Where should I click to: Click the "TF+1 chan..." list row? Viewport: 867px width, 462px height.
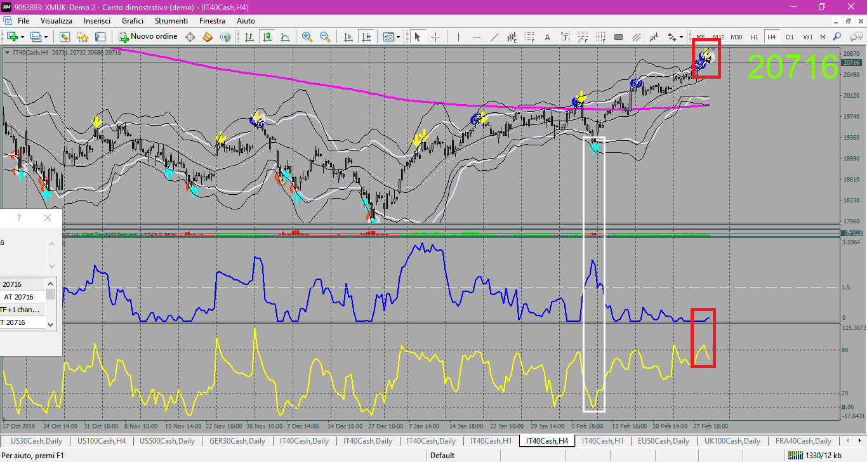[22, 310]
